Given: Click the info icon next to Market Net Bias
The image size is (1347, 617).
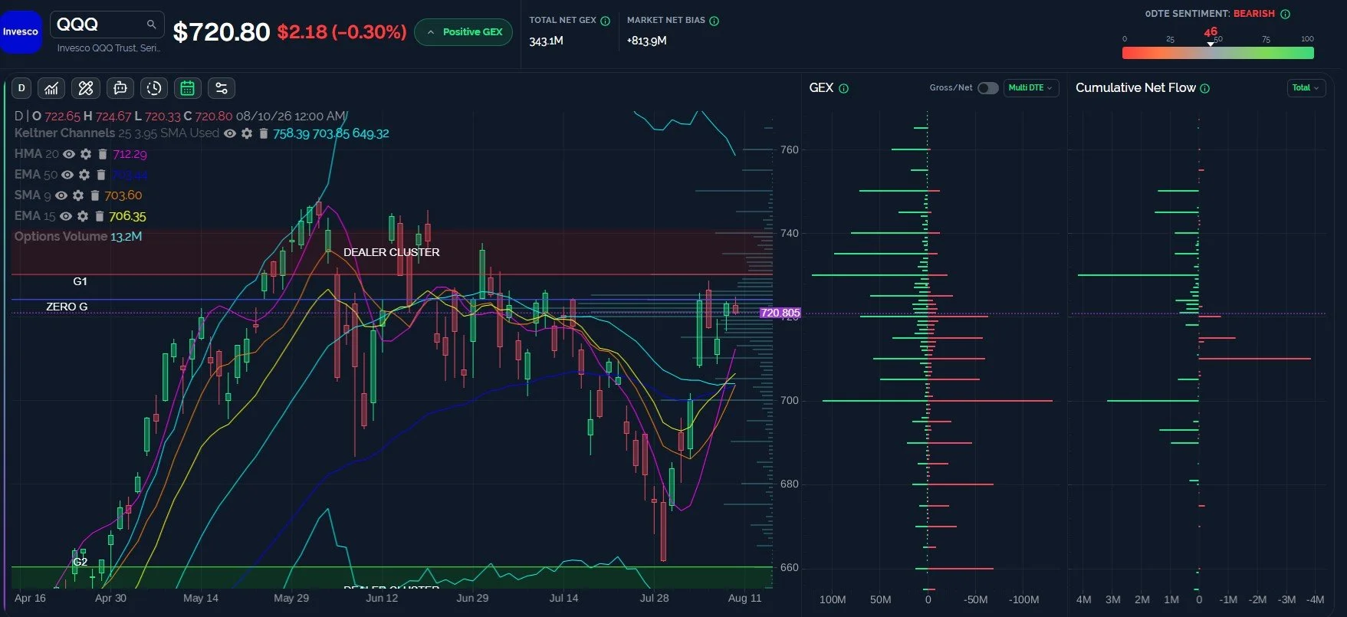Looking at the screenshot, I should (x=714, y=21).
